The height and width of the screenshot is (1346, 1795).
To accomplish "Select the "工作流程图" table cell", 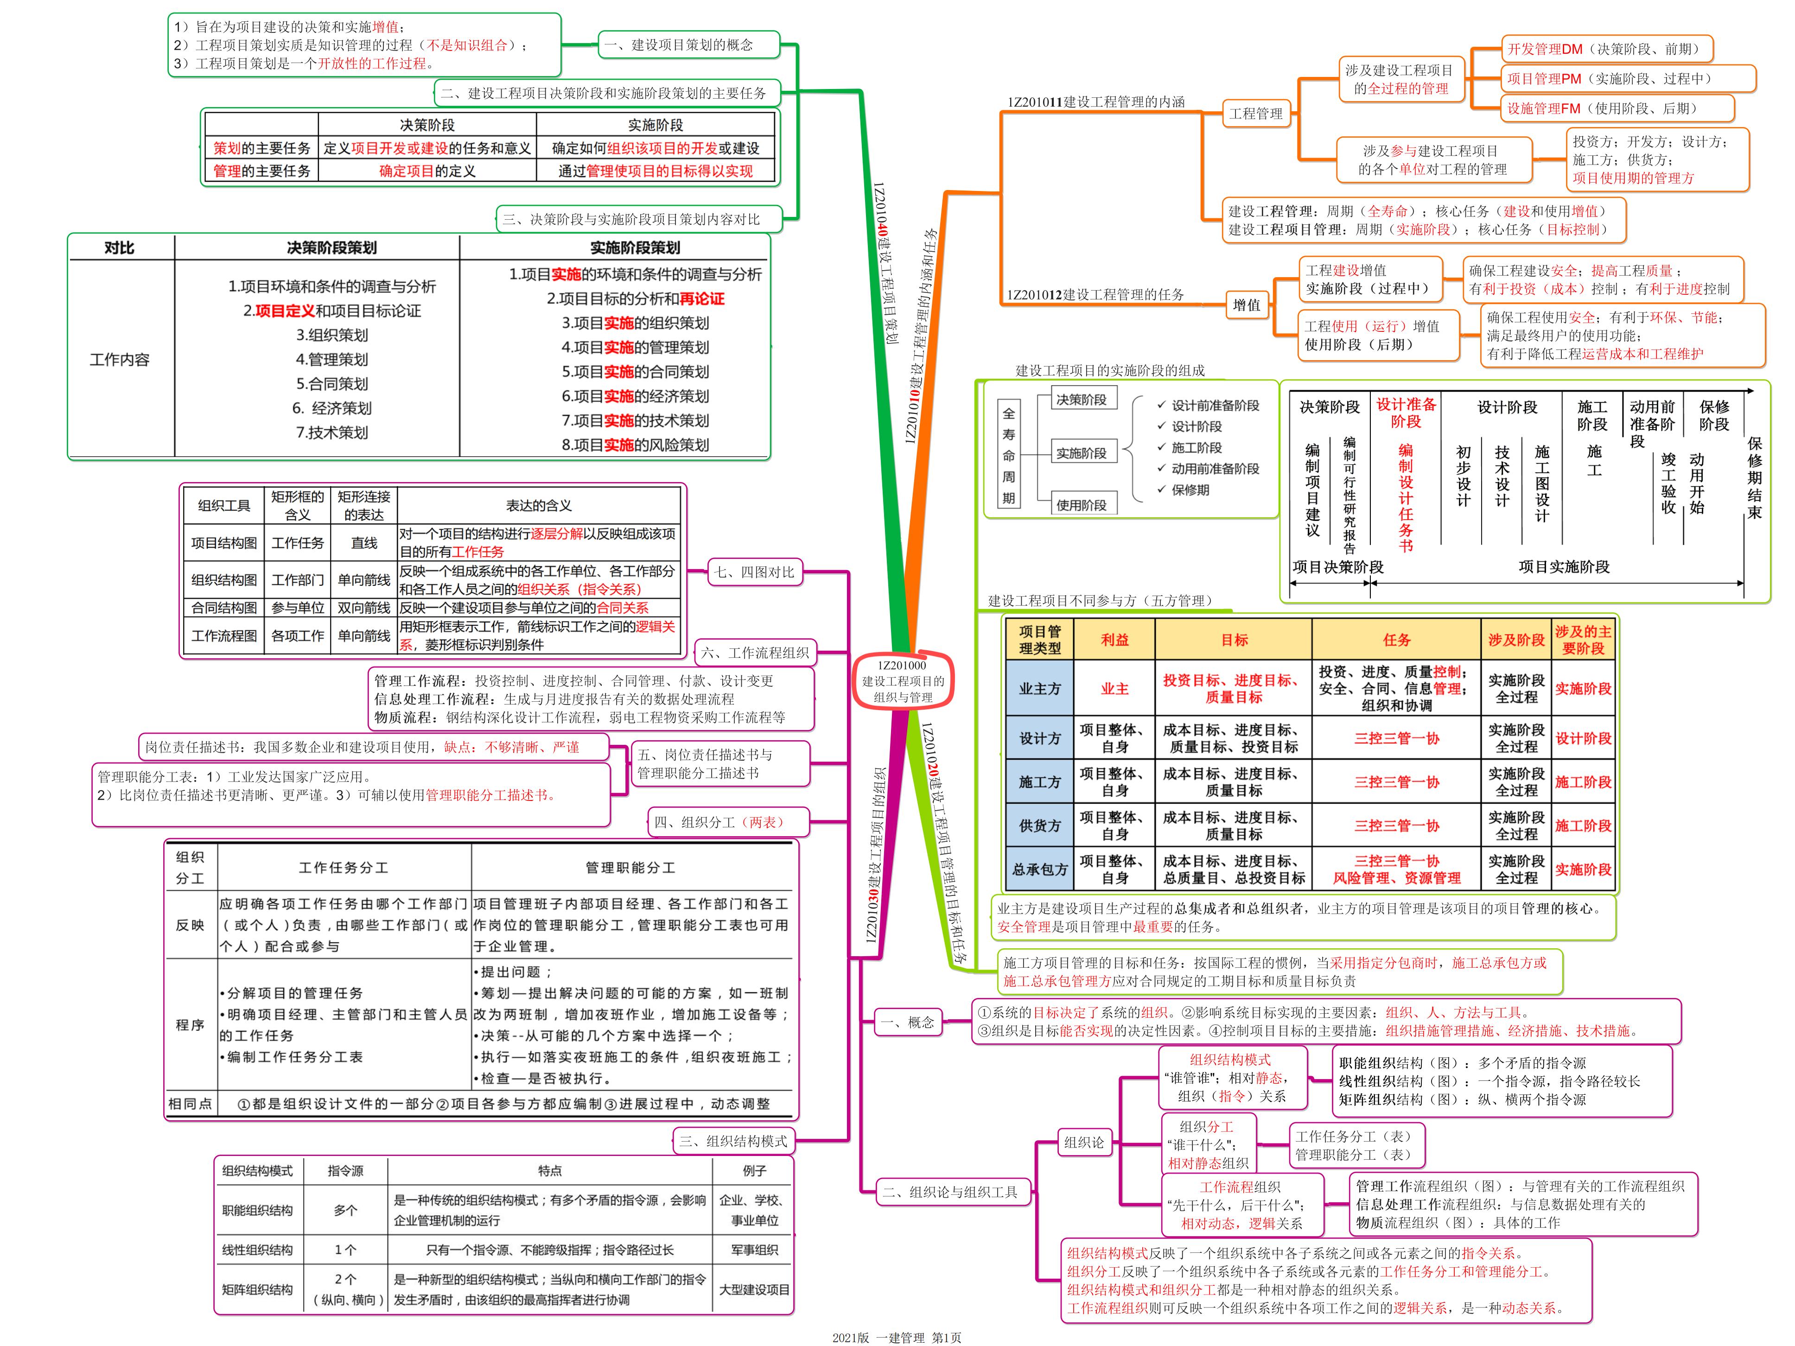I will 224,636.
